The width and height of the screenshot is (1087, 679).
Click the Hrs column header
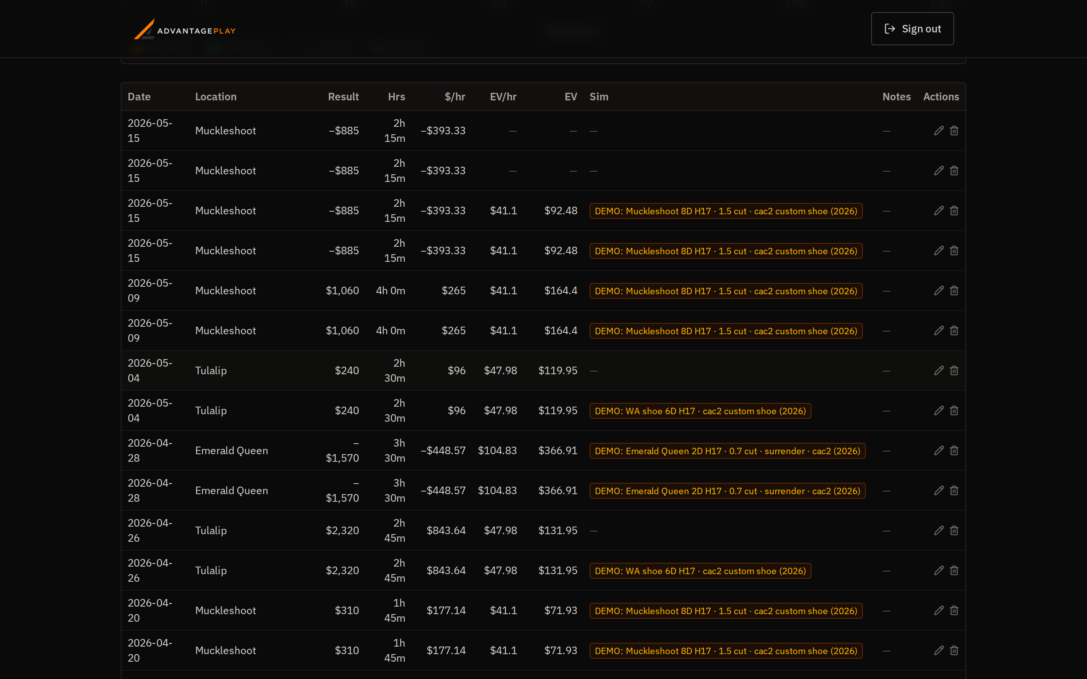click(x=397, y=97)
